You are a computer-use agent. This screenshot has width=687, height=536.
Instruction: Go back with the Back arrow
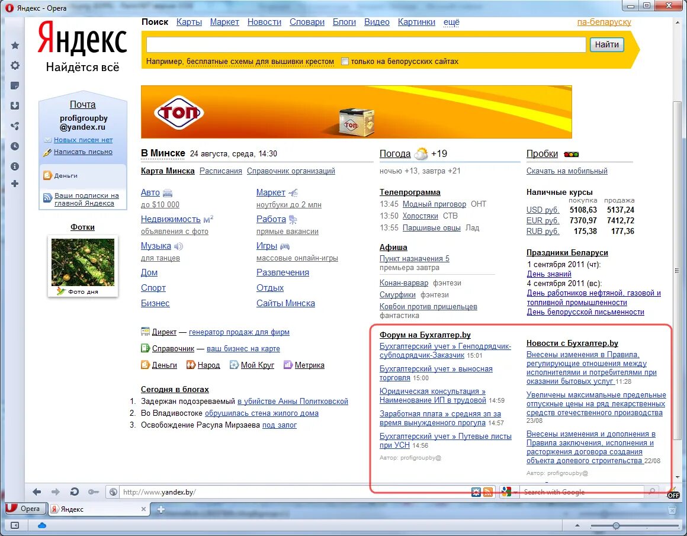(x=37, y=492)
